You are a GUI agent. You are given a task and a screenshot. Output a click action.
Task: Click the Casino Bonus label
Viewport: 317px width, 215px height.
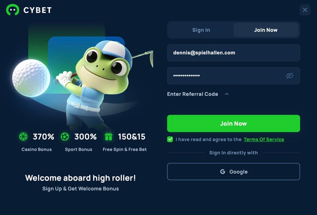pos(37,150)
